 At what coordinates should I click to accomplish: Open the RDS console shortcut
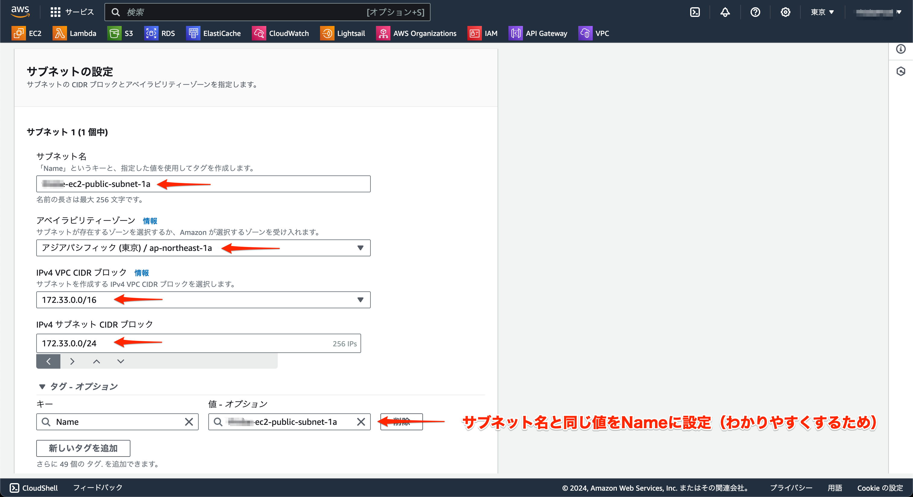(x=160, y=33)
